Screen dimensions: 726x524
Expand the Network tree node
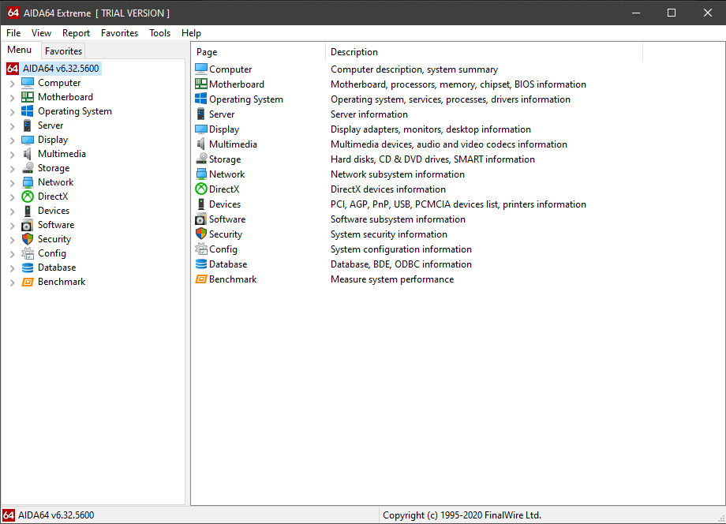[13, 183]
